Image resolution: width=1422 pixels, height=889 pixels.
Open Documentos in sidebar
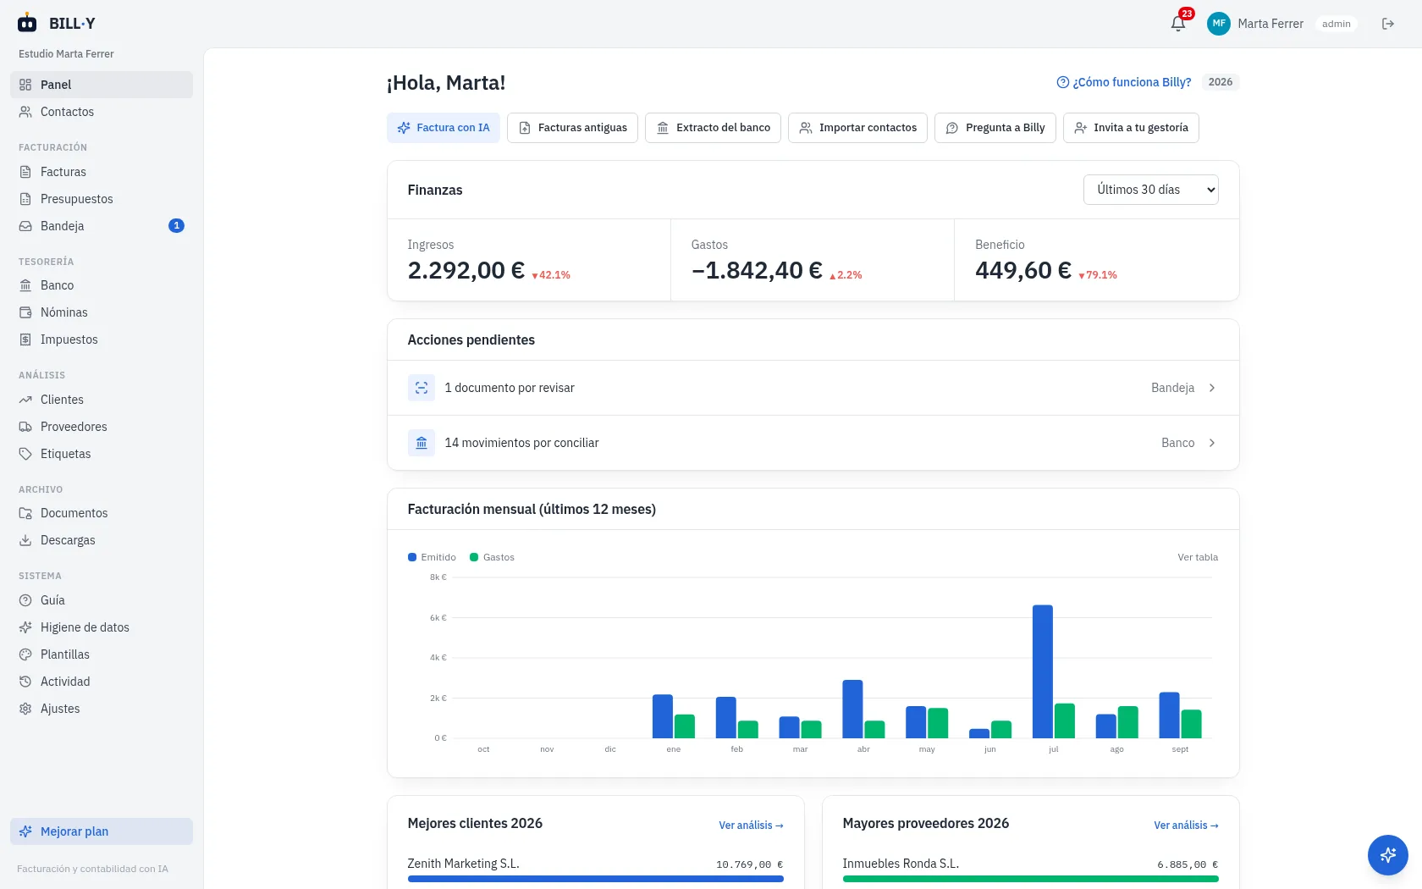tap(102, 513)
